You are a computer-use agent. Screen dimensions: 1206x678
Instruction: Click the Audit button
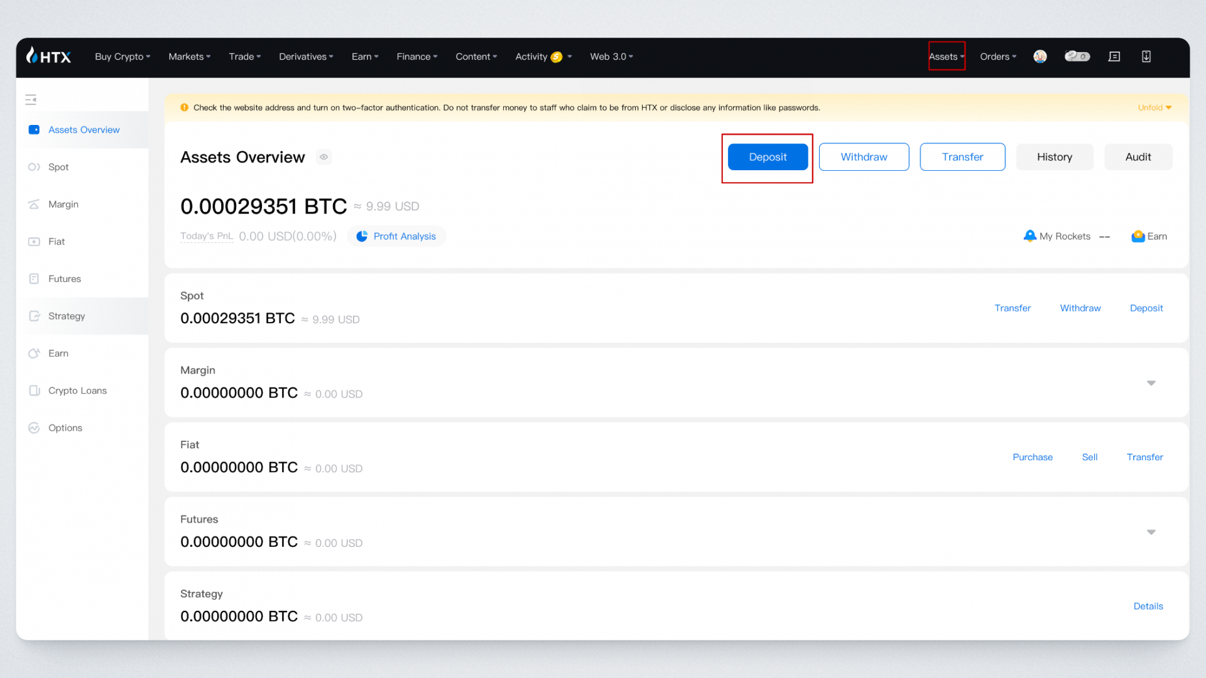(x=1138, y=157)
